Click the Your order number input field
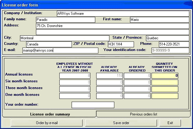Image resolution: width=193 pixels, height=129 pixels. (93, 105)
